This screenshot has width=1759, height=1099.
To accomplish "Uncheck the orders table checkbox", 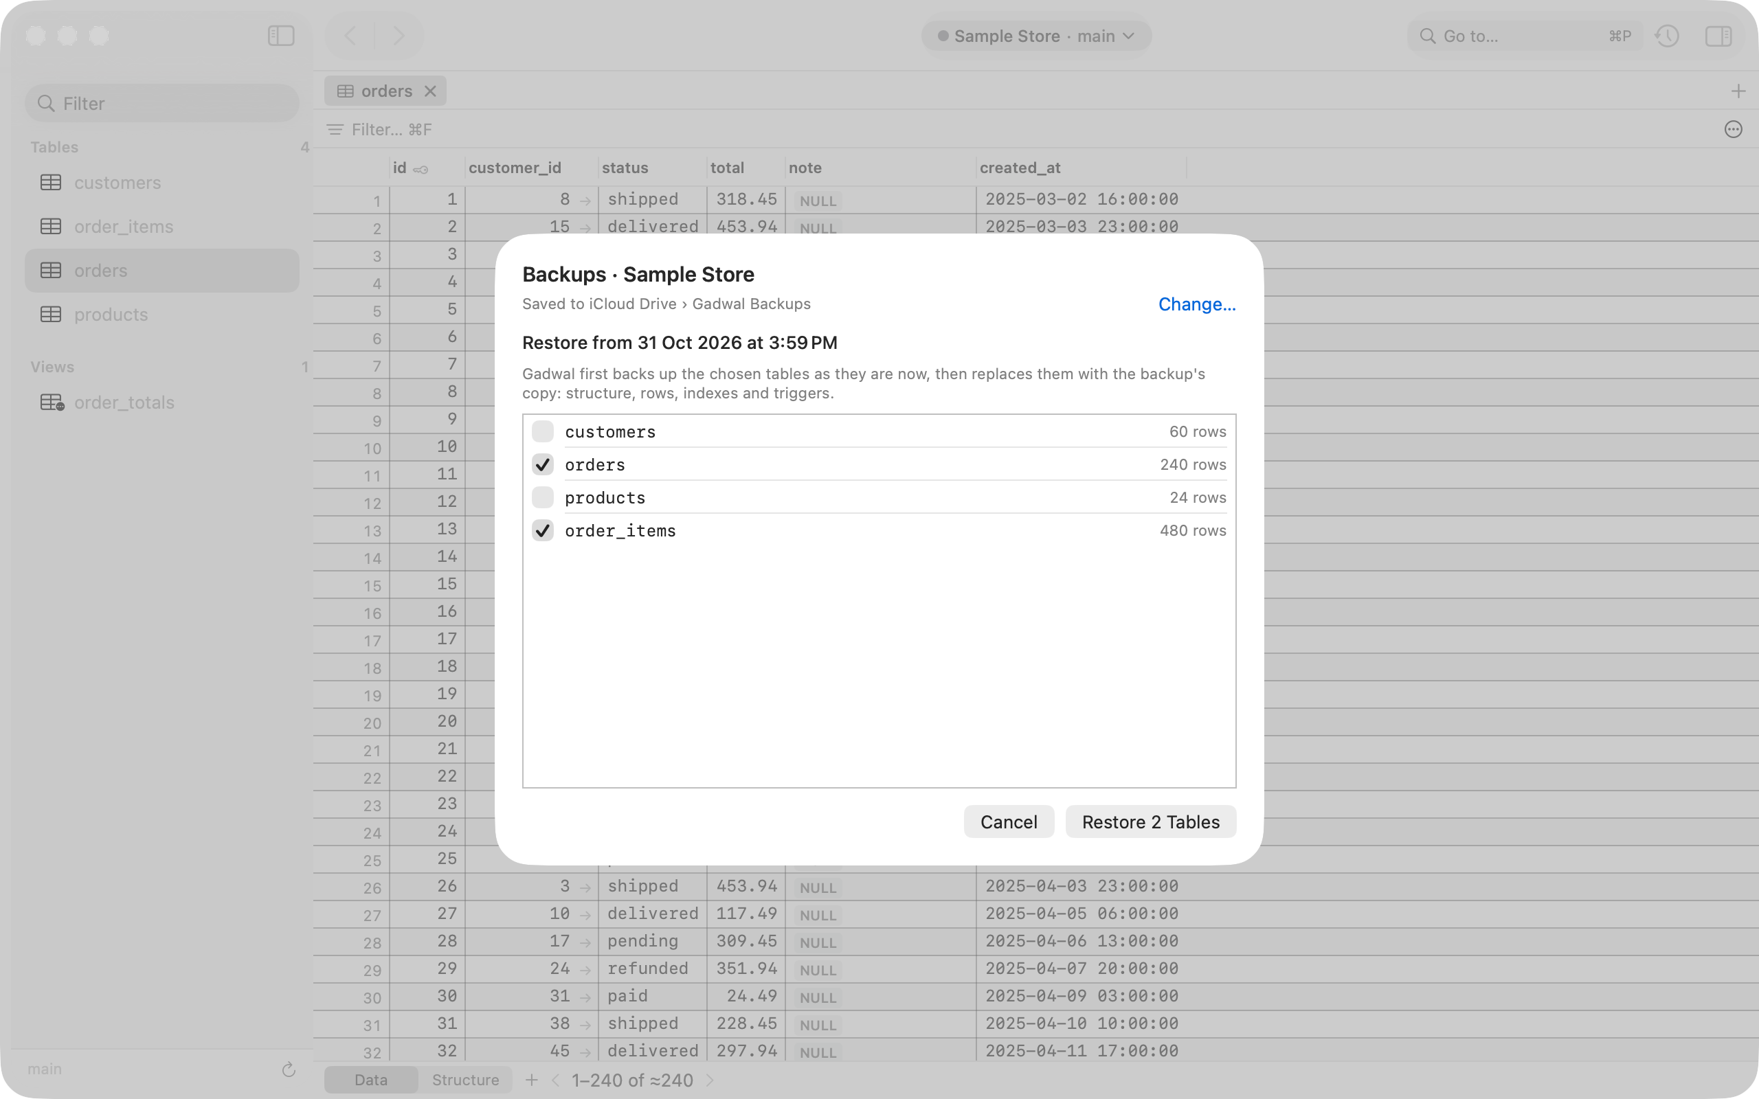I will tap(542, 464).
